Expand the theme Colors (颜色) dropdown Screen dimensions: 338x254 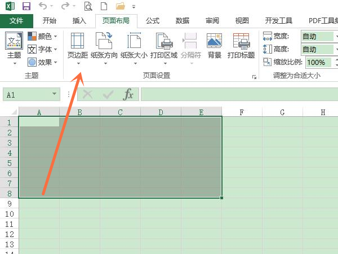[x=43, y=36]
